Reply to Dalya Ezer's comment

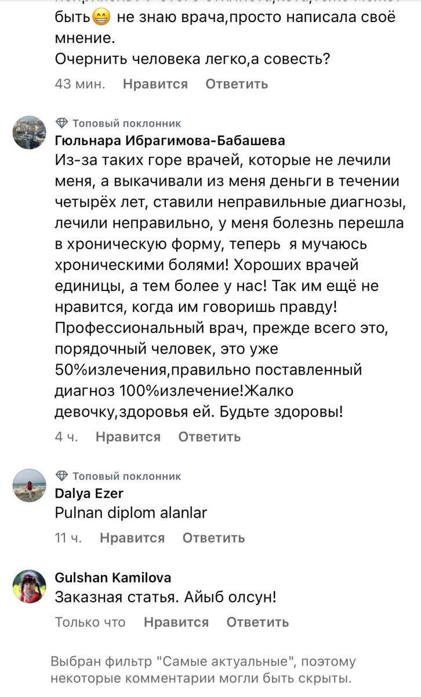point(213,538)
